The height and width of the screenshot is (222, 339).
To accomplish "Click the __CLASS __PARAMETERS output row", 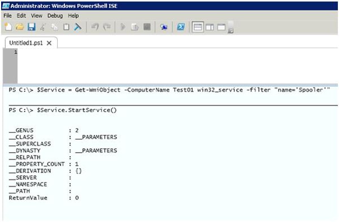I will 63,137.
